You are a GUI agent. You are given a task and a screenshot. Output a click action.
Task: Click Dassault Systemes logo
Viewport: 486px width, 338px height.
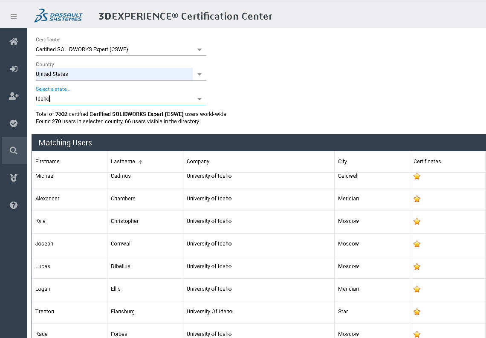58,16
